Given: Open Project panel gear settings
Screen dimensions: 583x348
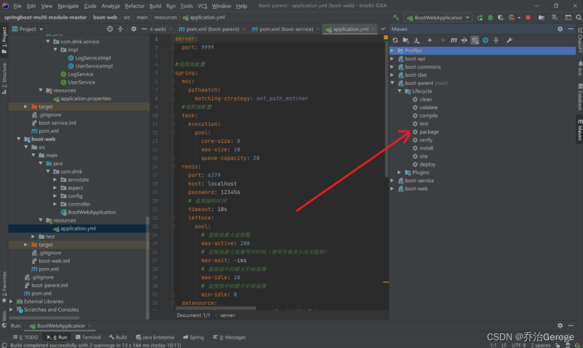Looking at the screenshot, I should tap(134, 29).
